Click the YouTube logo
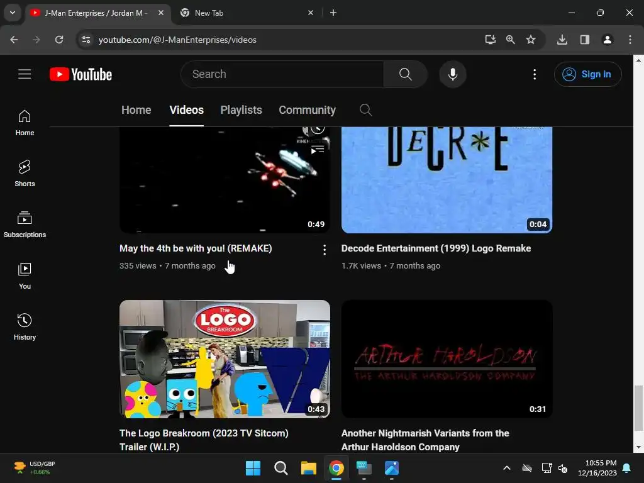Image resolution: width=644 pixels, height=483 pixels. (x=81, y=74)
